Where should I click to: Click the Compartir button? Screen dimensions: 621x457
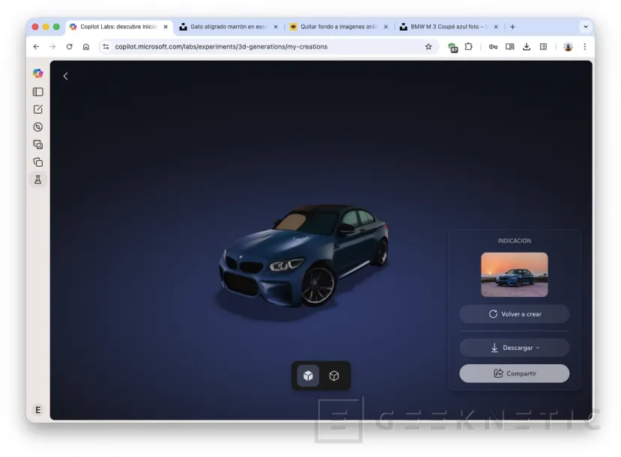click(x=514, y=373)
